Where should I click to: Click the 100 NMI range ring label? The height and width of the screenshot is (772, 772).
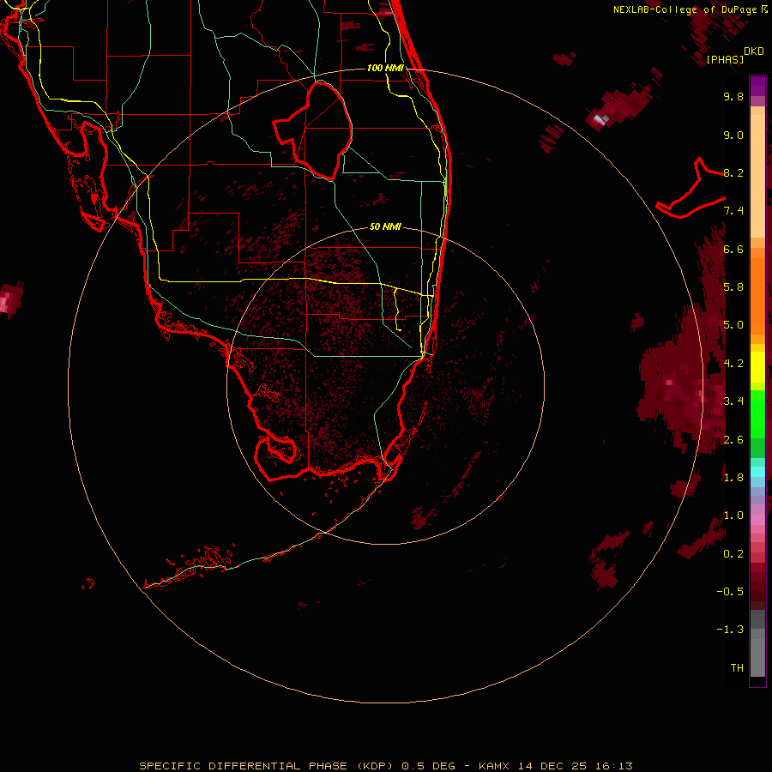pos(385,68)
